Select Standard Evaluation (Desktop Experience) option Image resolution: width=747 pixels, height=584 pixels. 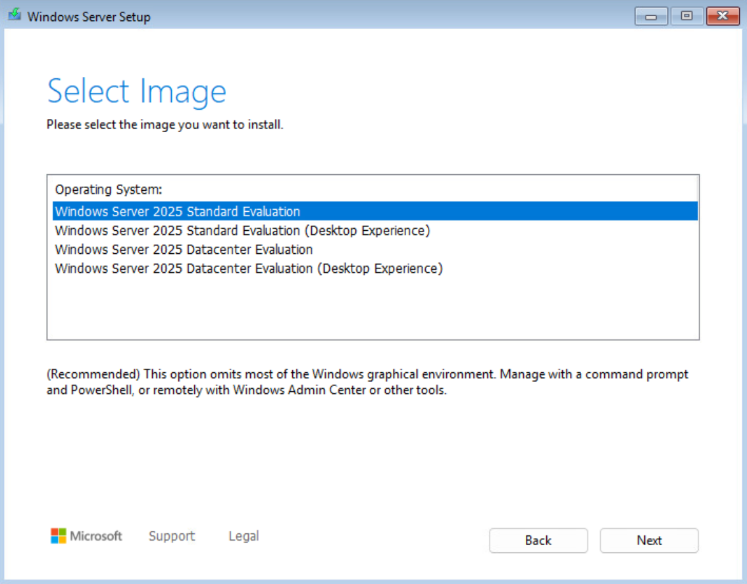click(x=375, y=230)
